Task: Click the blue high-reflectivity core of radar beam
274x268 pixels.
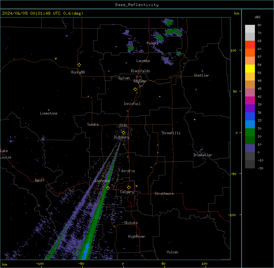Action: tap(86, 251)
